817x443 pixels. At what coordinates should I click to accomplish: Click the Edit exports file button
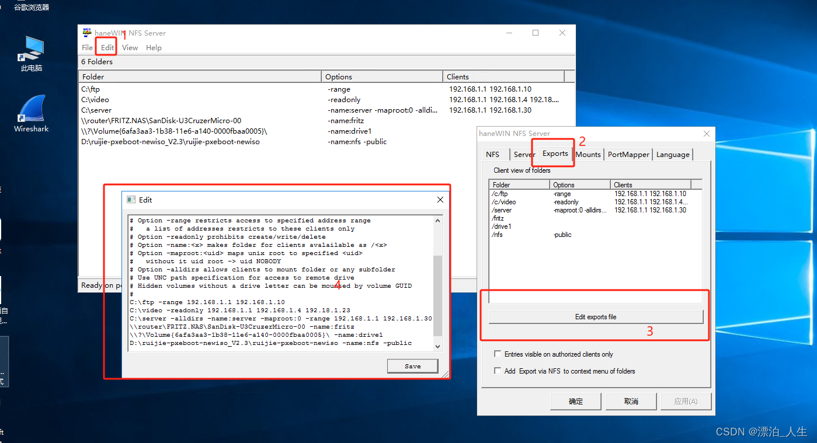pos(596,317)
